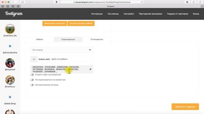The height and width of the screenshot is (114, 204).
Task: Click pinned tab labeled A
Action: (13, 6)
